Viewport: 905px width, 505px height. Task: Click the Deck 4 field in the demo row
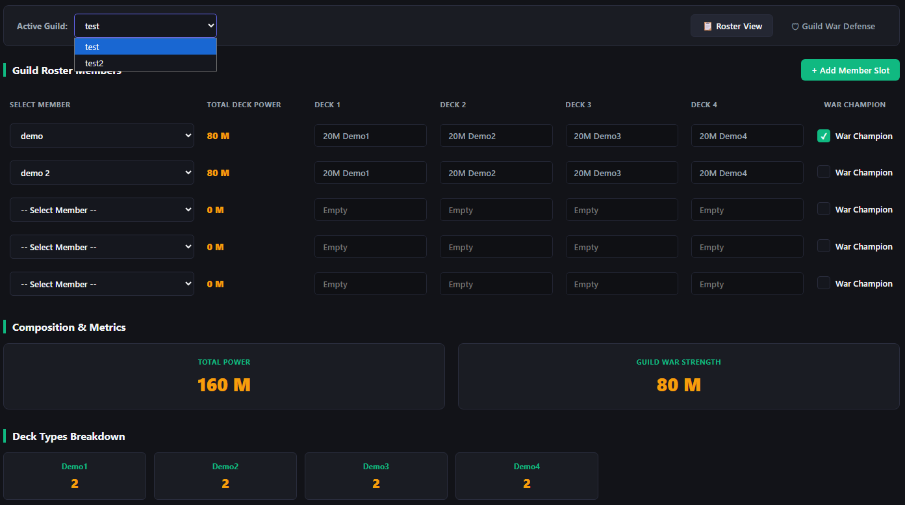(x=747, y=136)
